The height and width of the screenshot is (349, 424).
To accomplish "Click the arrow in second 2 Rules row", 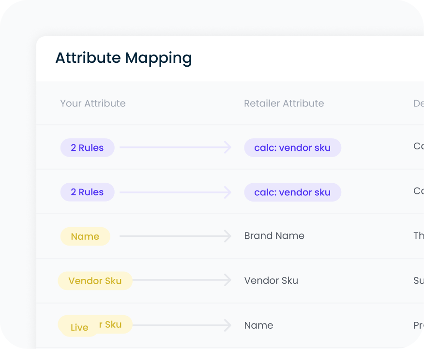I will pyautogui.click(x=174, y=192).
